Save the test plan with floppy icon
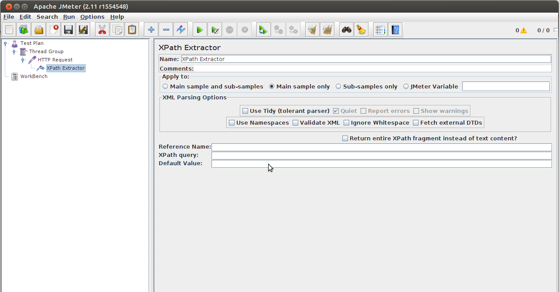Image resolution: width=559 pixels, height=292 pixels. coord(68,30)
